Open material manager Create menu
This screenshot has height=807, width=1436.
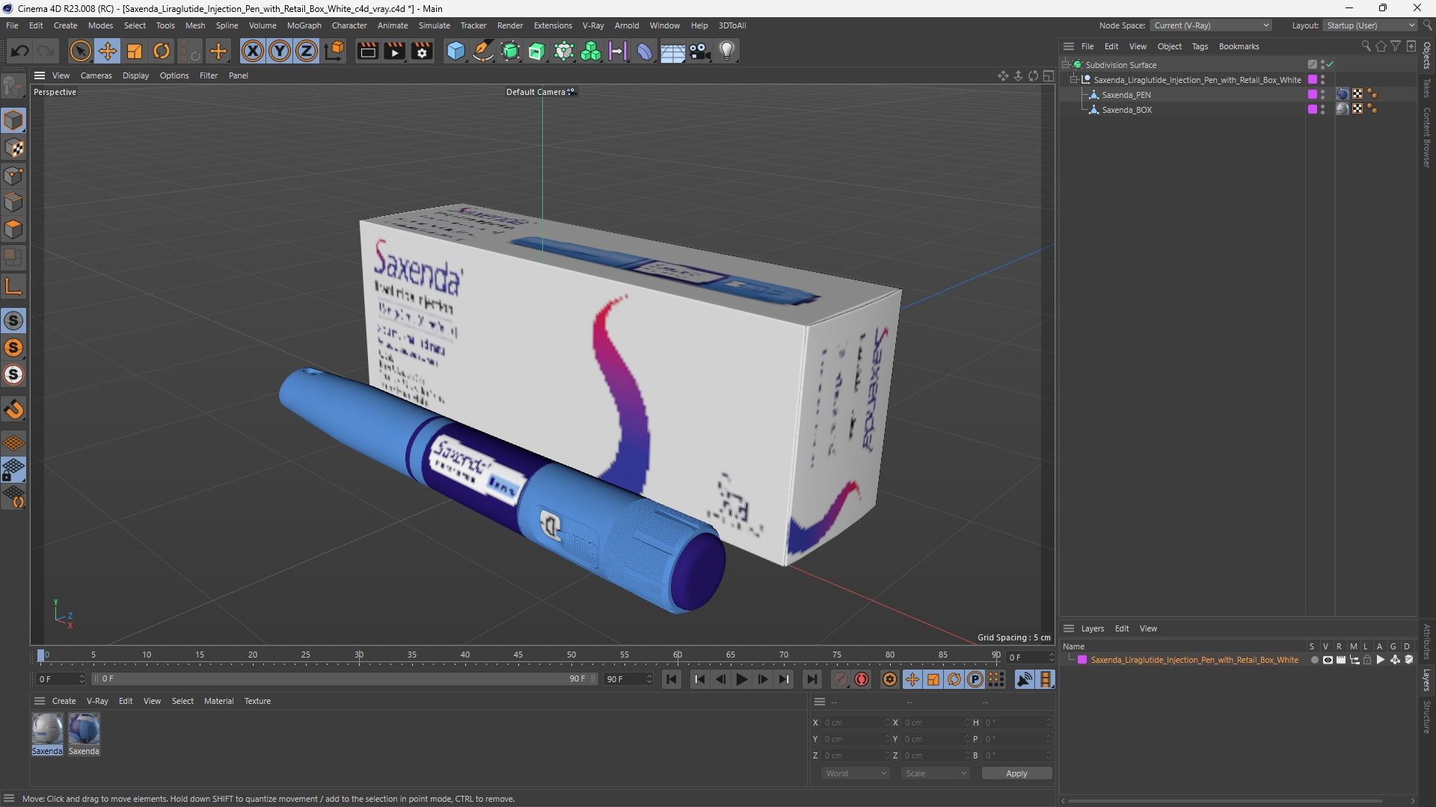64,701
